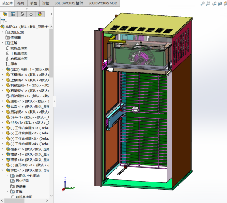Open the PropertyManager tab icon

pyautogui.click(x=13, y=14)
